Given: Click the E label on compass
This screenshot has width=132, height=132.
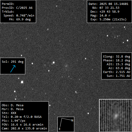Looking at the screenshot, I should coord(60,129).
